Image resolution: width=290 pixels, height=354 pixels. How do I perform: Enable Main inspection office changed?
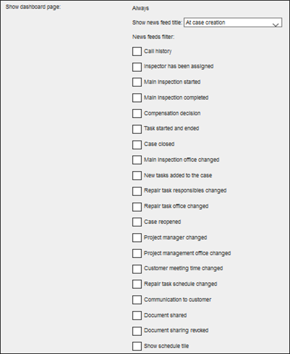click(137, 160)
